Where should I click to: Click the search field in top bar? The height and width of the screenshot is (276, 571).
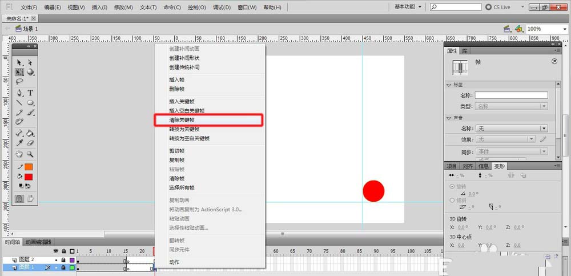456,7
